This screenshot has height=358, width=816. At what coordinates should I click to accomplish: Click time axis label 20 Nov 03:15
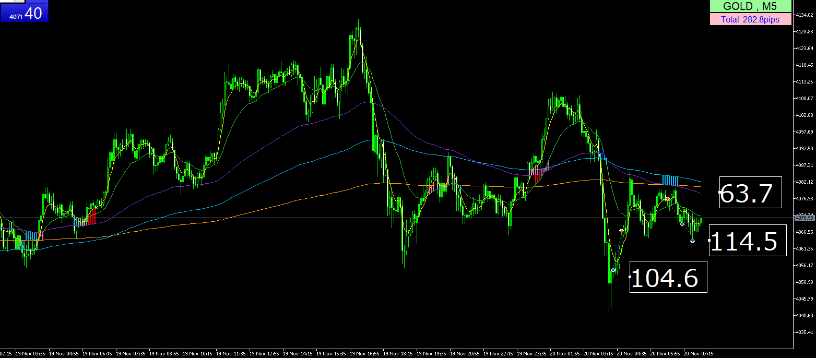point(598,353)
